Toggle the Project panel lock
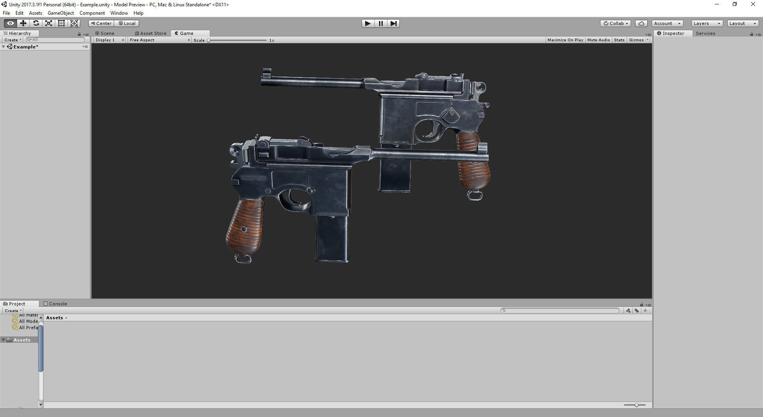The width and height of the screenshot is (763, 417). point(641,305)
